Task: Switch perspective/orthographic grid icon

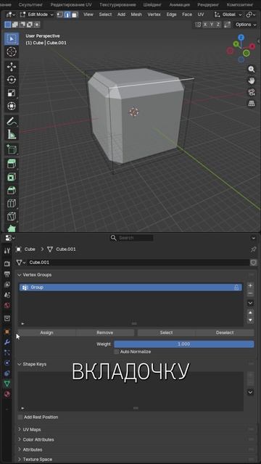Action: [252, 104]
